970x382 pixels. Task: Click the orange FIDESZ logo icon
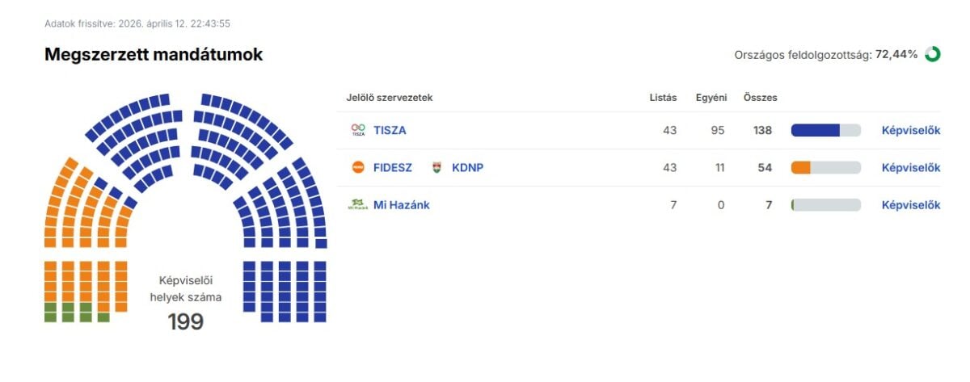358,168
